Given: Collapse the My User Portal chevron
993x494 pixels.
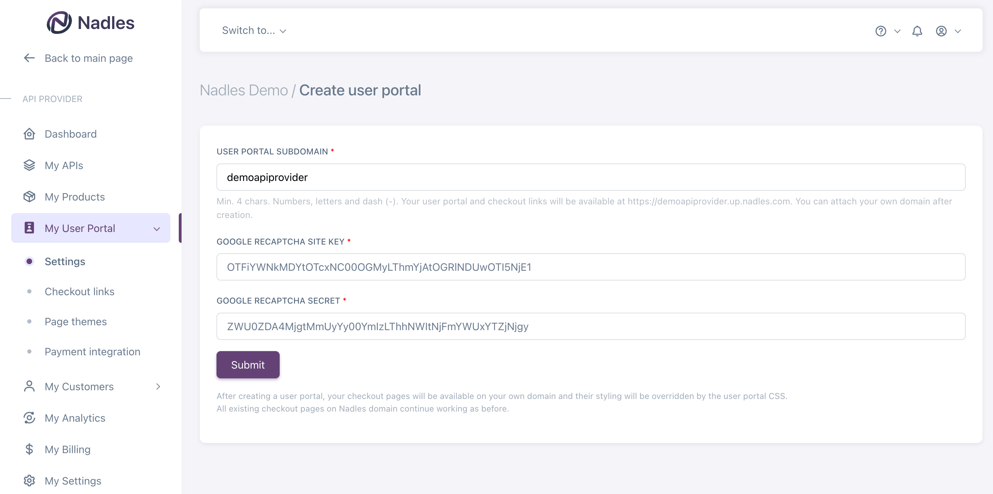Looking at the screenshot, I should (x=156, y=229).
